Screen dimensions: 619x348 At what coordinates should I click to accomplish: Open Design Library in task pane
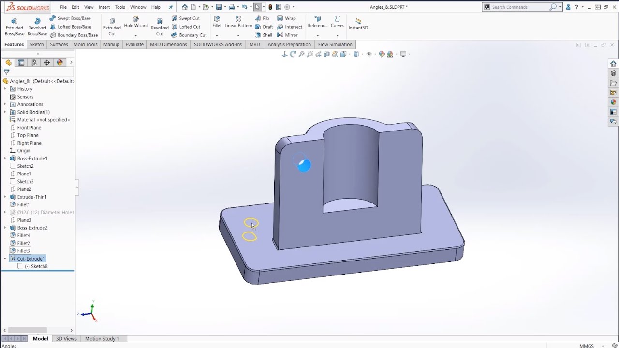point(613,73)
